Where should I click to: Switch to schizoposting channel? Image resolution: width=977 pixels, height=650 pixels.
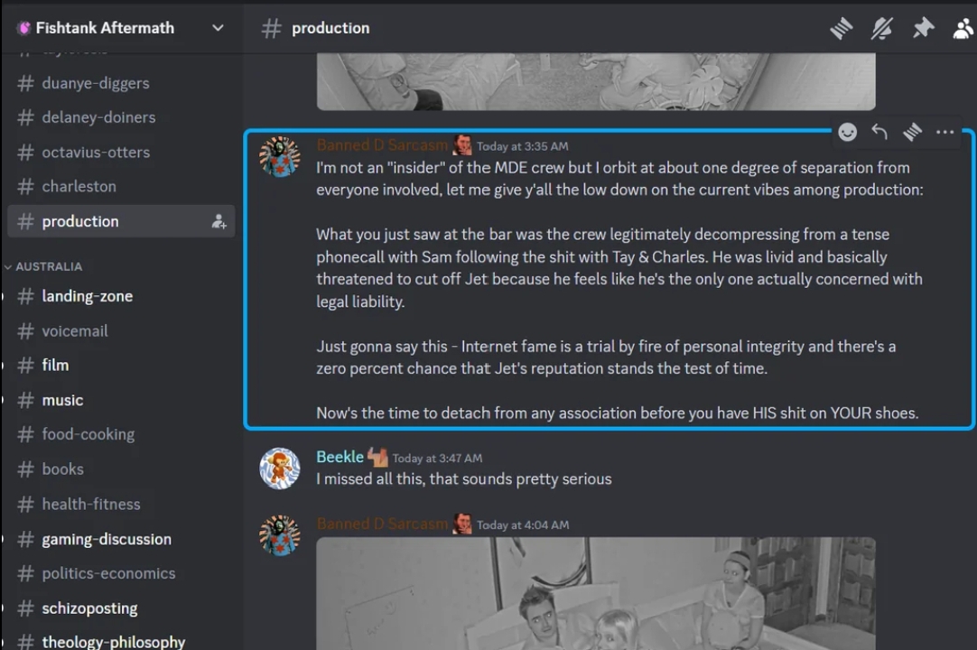[x=121, y=608]
